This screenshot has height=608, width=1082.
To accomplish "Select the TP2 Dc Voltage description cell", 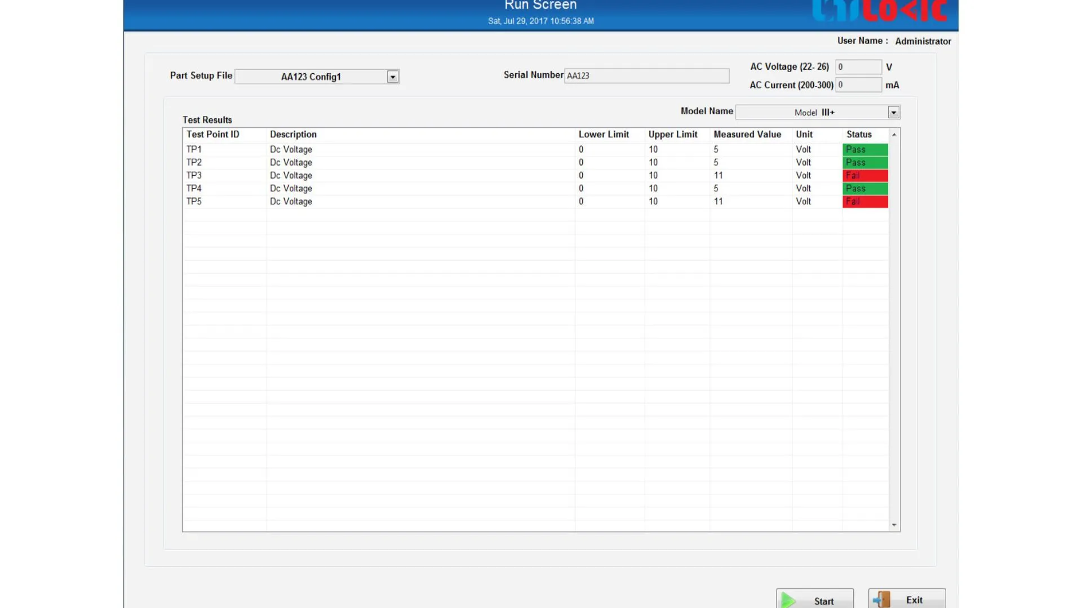I will click(x=291, y=163).
